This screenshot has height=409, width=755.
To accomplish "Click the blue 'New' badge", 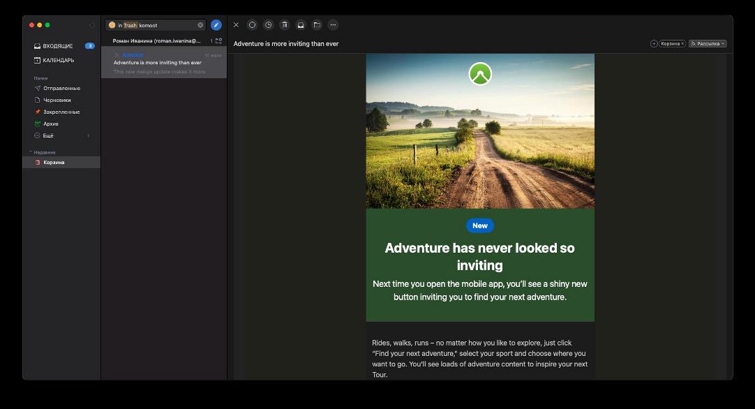I will tap(480, 225).
